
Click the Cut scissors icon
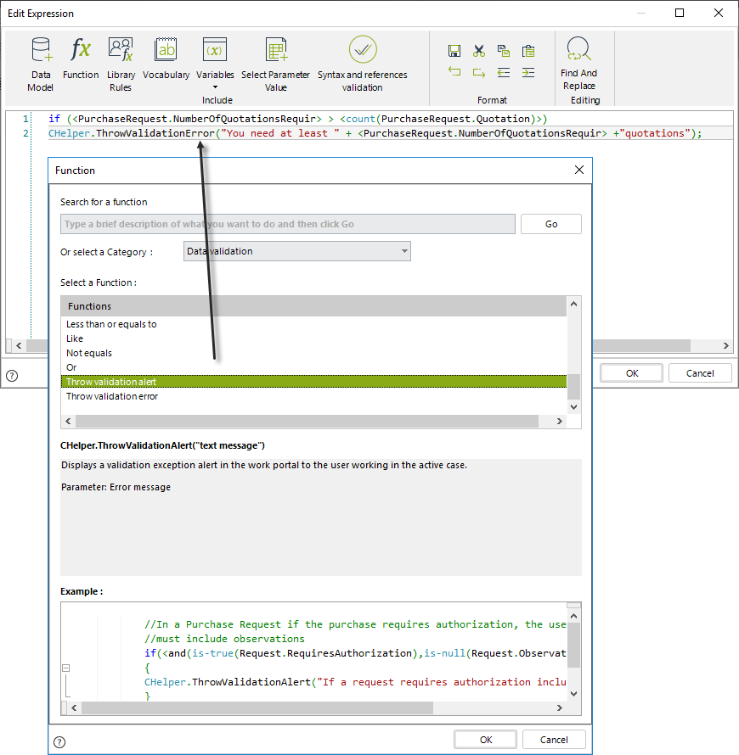click(479, 51)
